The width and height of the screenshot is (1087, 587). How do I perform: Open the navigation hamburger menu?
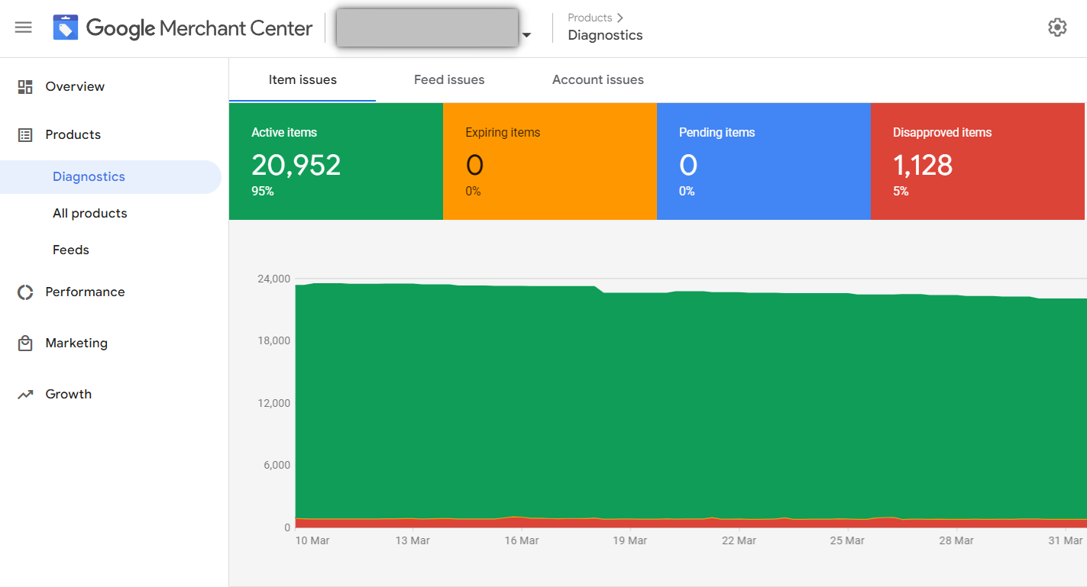23,27
